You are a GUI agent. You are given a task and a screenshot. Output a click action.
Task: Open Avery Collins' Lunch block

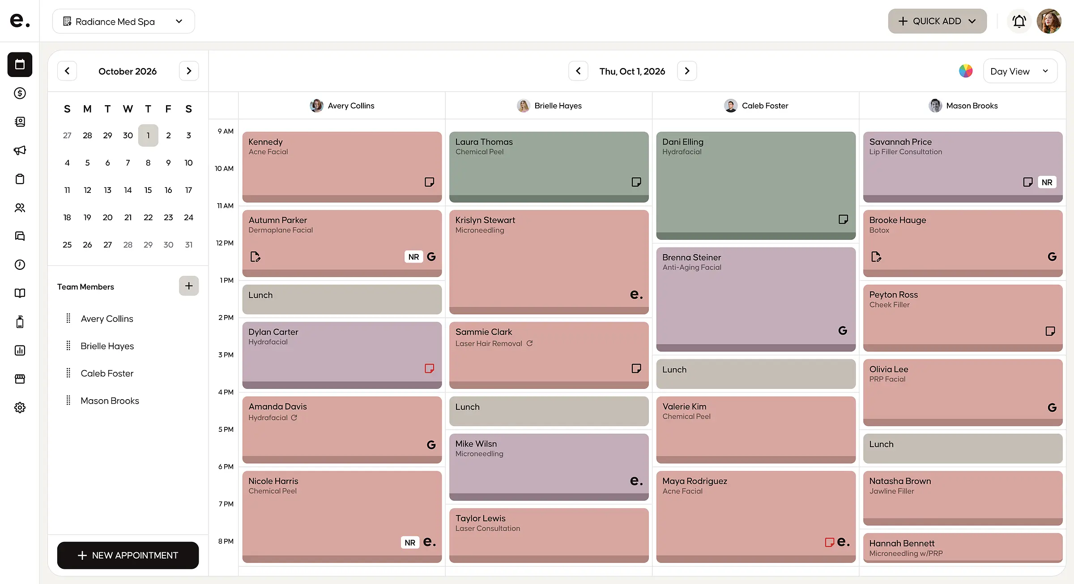click(x=342, y=299)
